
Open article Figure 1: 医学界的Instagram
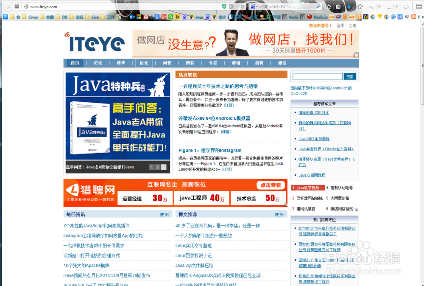[x=210, y=151]
